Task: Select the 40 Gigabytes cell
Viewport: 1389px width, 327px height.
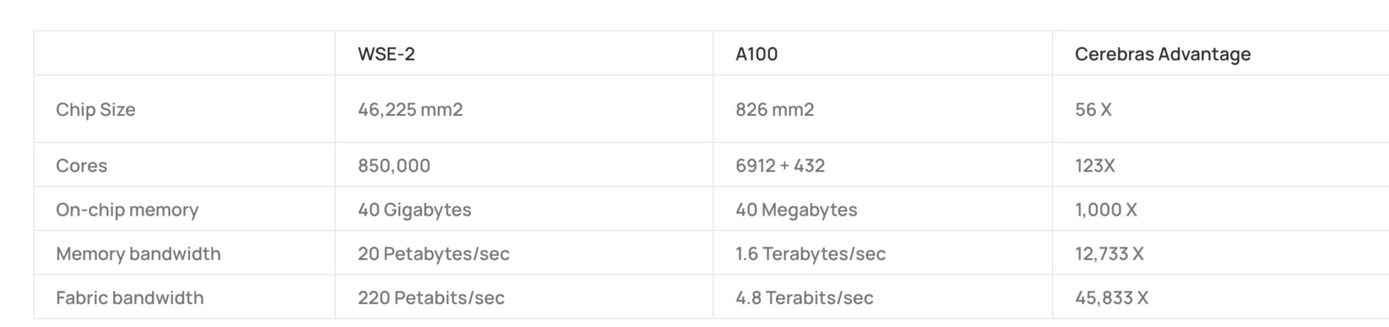Action: click(x=414, y=210)
